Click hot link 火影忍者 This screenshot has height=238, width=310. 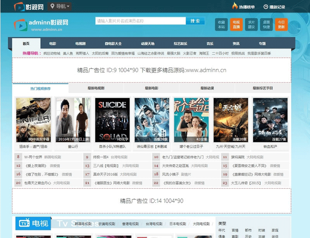point(189,53)
